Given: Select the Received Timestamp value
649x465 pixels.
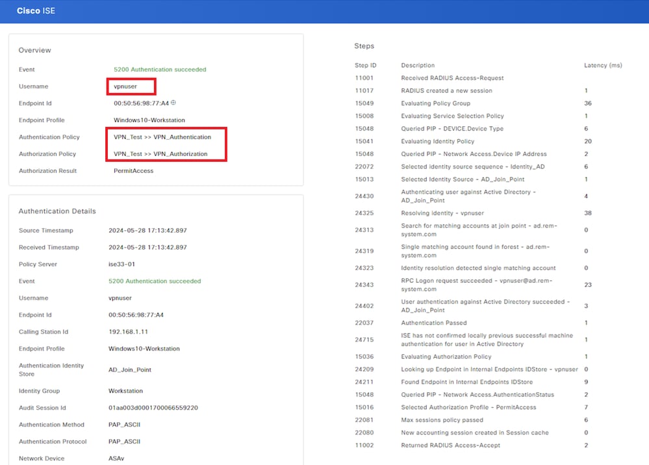Looking at the screenshot, I should (x=147, y=247).
